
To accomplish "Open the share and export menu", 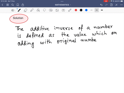I will (23, 5).
